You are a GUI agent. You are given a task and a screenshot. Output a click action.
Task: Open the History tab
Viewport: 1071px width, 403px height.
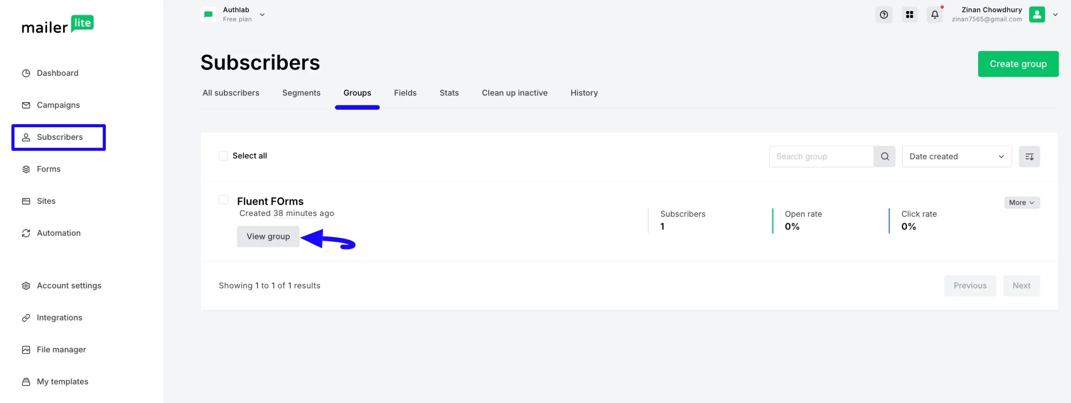pos(584,93)
